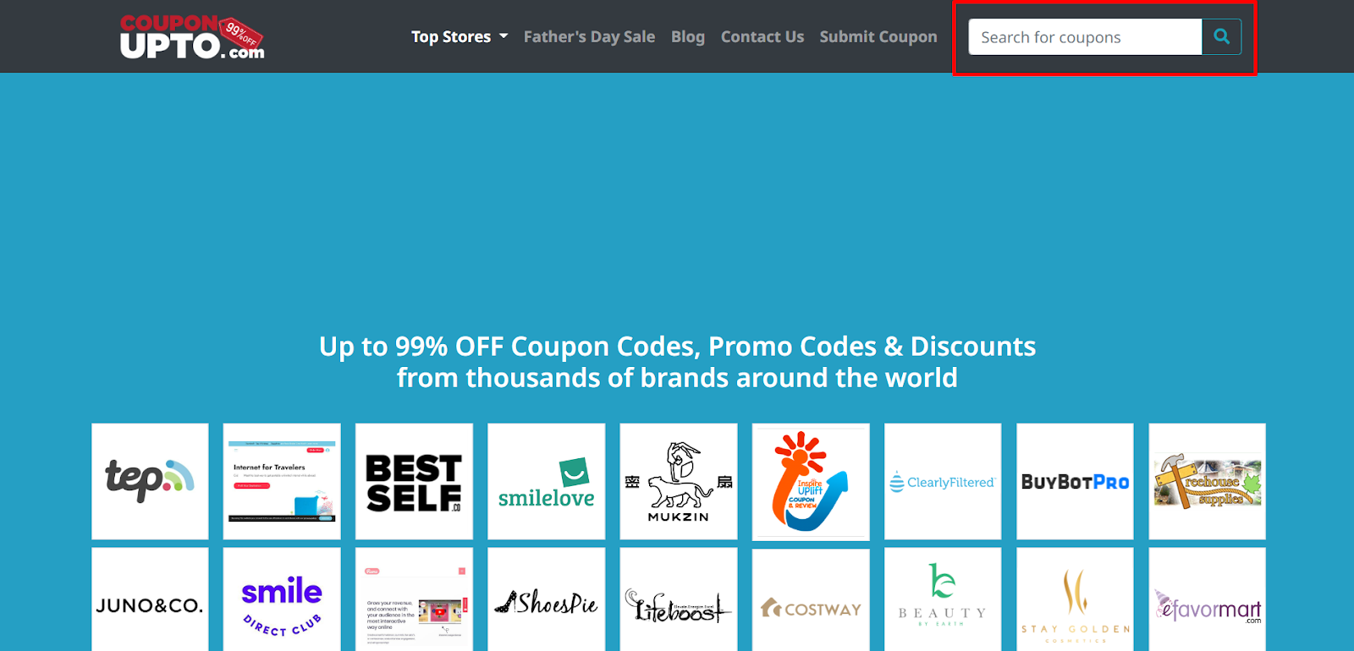Select the BuyBotPro brand logo

coord(1075,481)
